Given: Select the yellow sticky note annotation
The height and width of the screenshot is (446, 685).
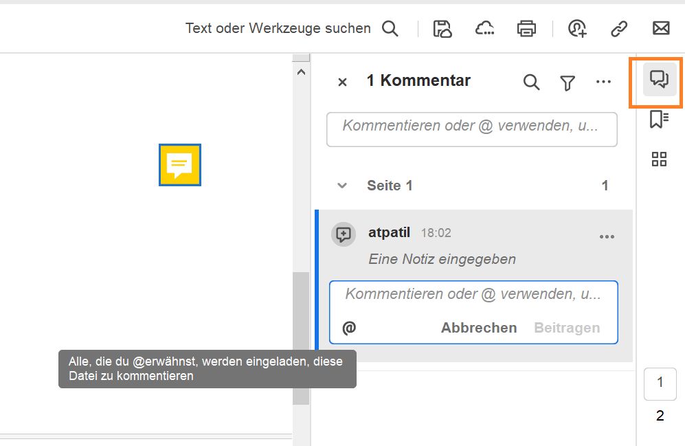Looking at the screenshot, I should [180, 165].
